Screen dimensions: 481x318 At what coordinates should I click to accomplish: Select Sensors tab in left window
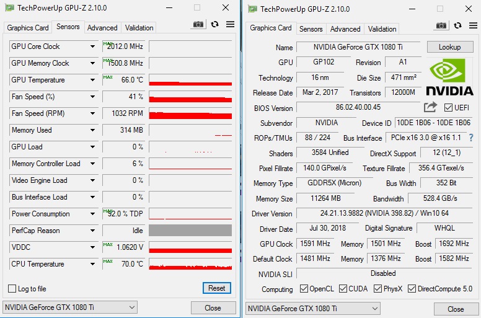pos(68,27)
